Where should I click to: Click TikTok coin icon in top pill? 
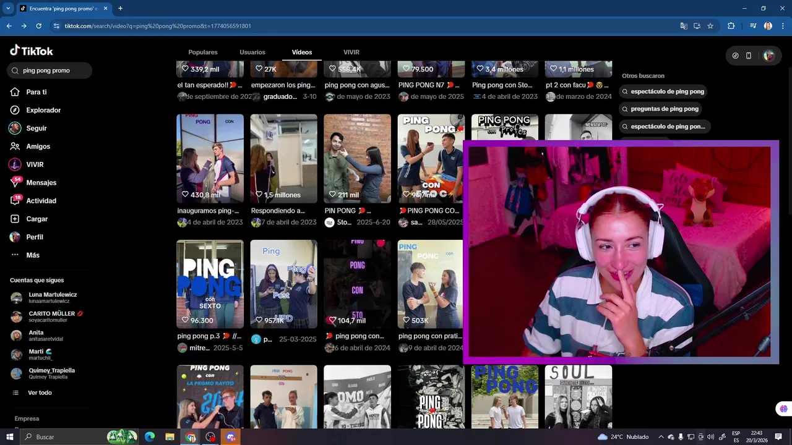[x=735, y=56]
